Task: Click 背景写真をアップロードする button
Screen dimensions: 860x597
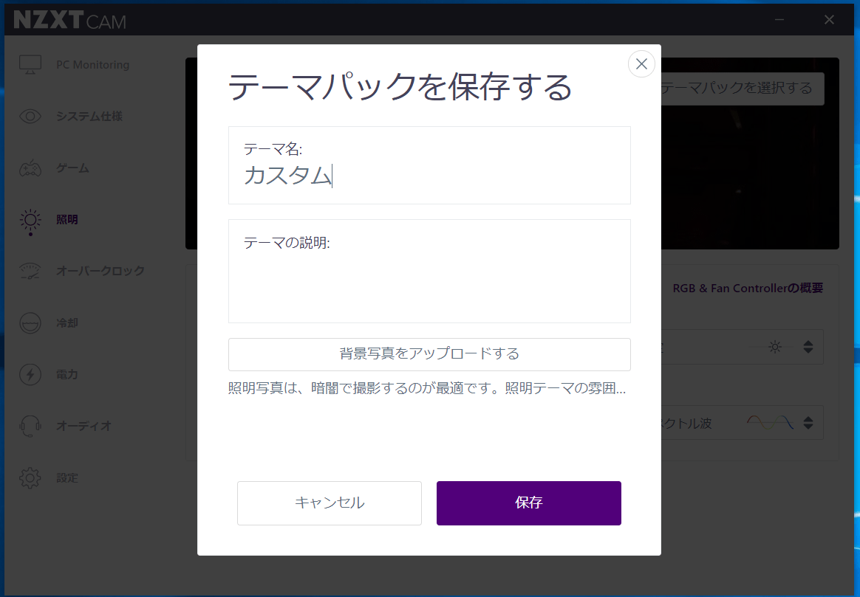Action: [429, 353]
